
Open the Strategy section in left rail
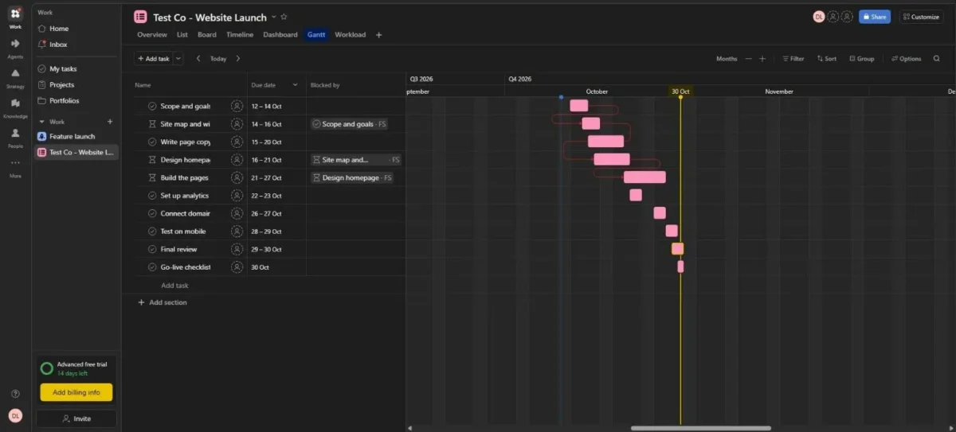coord(15,76)
